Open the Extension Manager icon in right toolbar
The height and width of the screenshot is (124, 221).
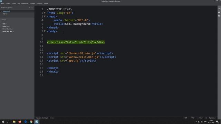(x=219, y=12)
